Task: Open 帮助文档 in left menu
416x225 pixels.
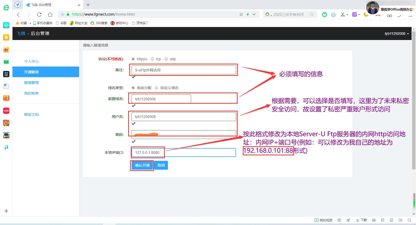Action: pos(31,115)
